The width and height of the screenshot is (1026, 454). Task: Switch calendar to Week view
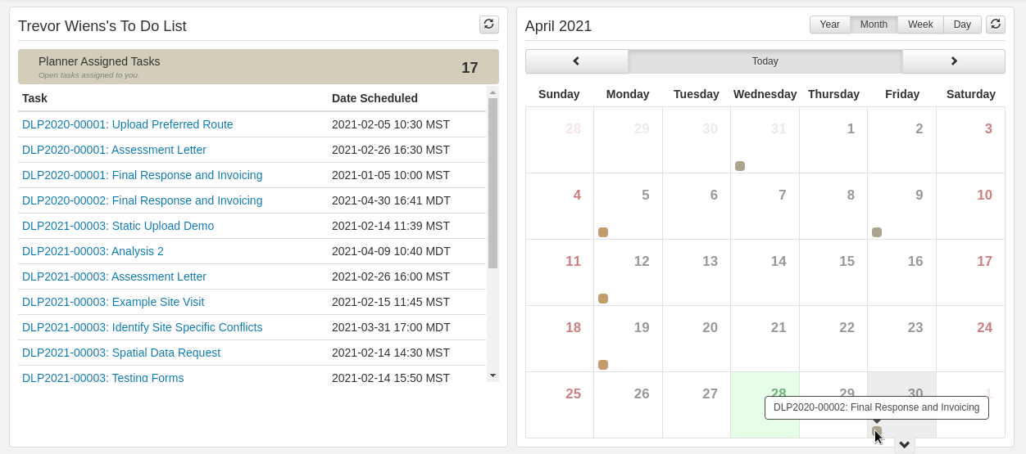pyautogui.click(x=920, y=25)
